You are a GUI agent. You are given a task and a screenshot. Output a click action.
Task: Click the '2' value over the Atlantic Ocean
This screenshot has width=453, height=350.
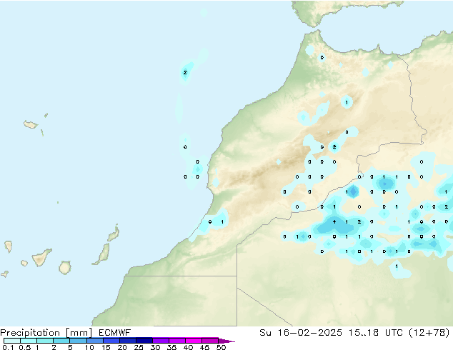185,72
